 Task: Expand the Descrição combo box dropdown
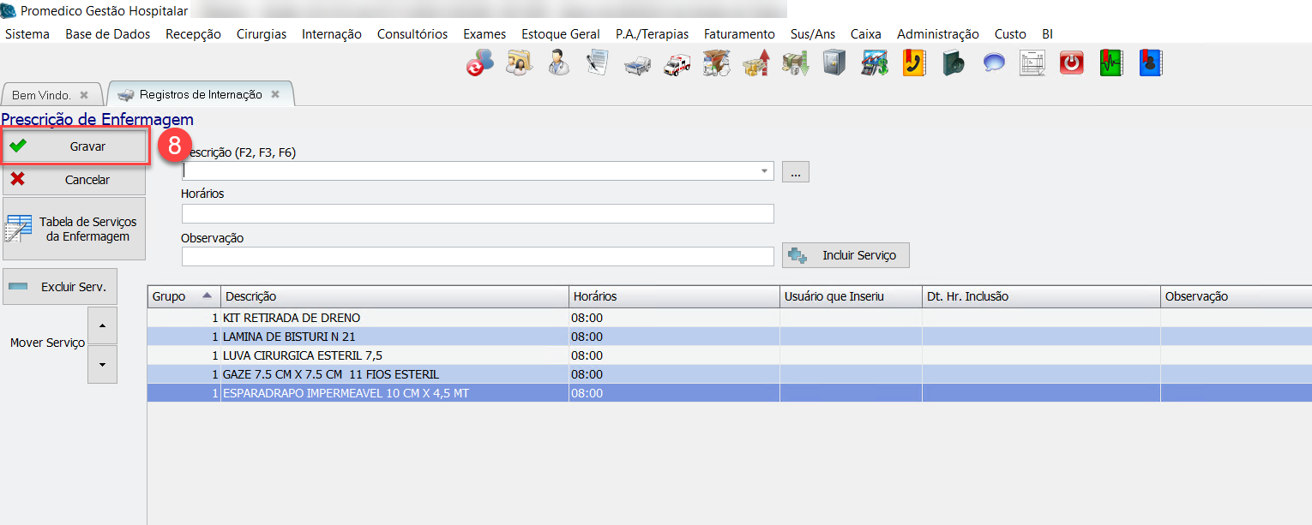click(764, 171)
